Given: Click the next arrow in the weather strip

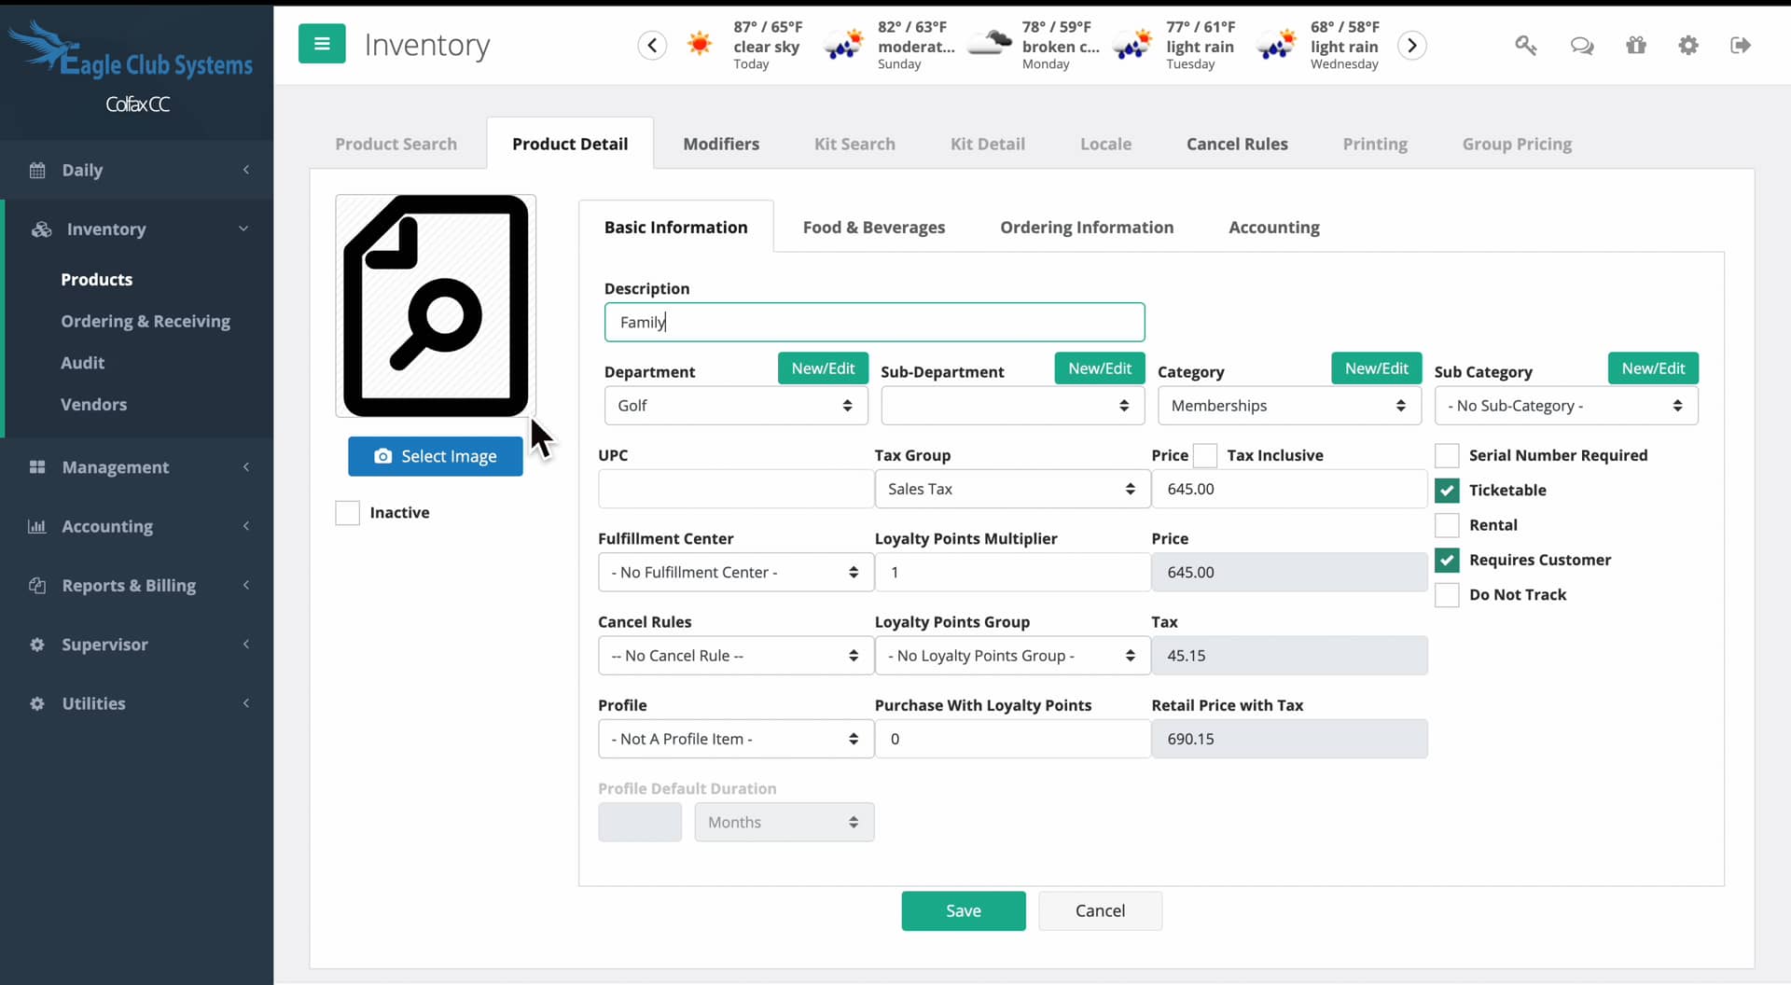Looking at the screenshot, I should coord(1411,45).
